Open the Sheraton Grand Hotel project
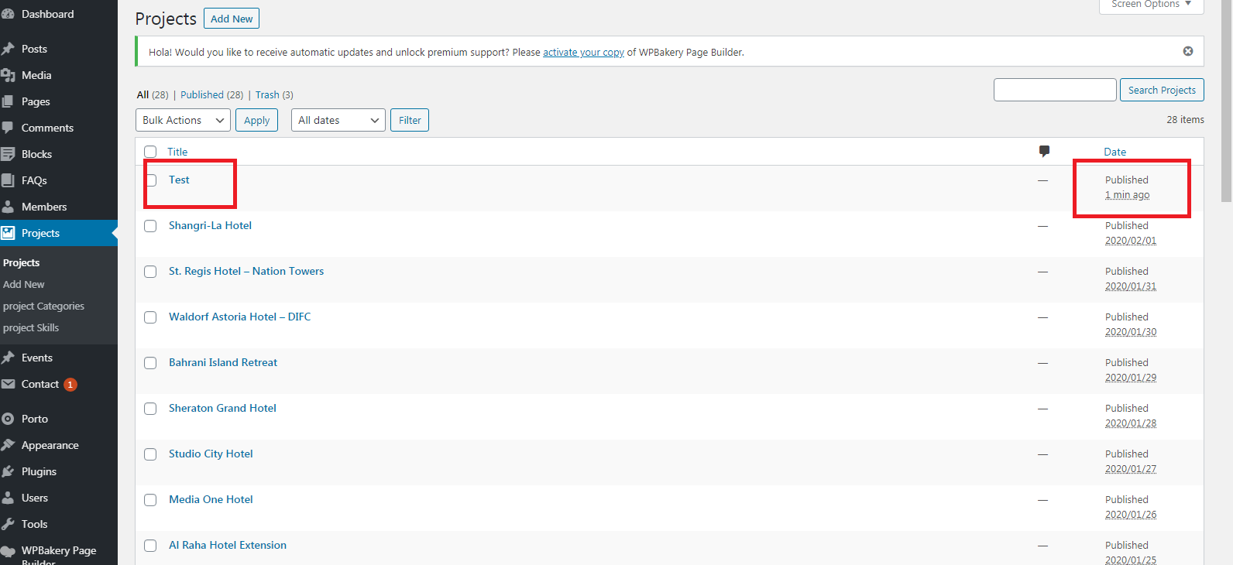This screenshot has width=1233, height=565. pyautogui.click(x=222, y=408)
